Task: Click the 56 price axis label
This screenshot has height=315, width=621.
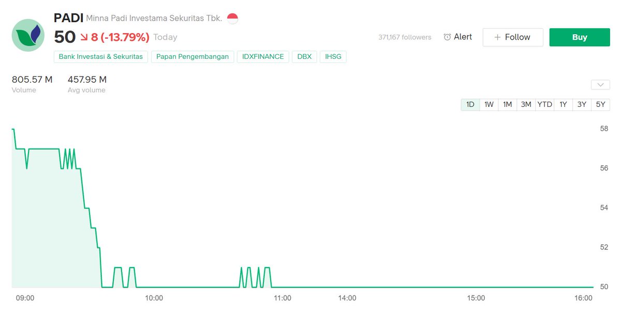Action: [604, 168]
